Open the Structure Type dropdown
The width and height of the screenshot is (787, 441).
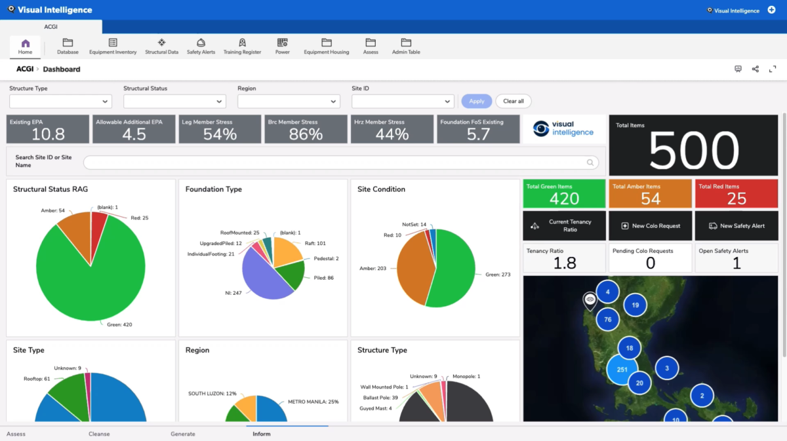60,101
